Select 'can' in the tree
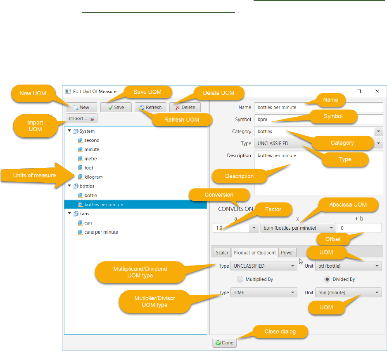Screen dimensions: 387x351 pyautogui.click(x=88, y=223)
